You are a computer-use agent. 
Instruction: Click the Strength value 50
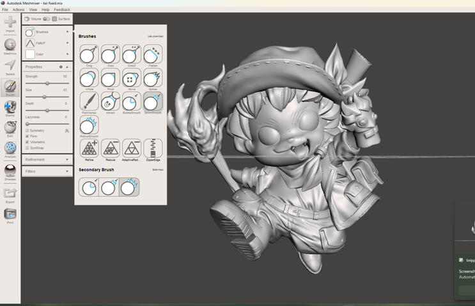pos(65,77)
